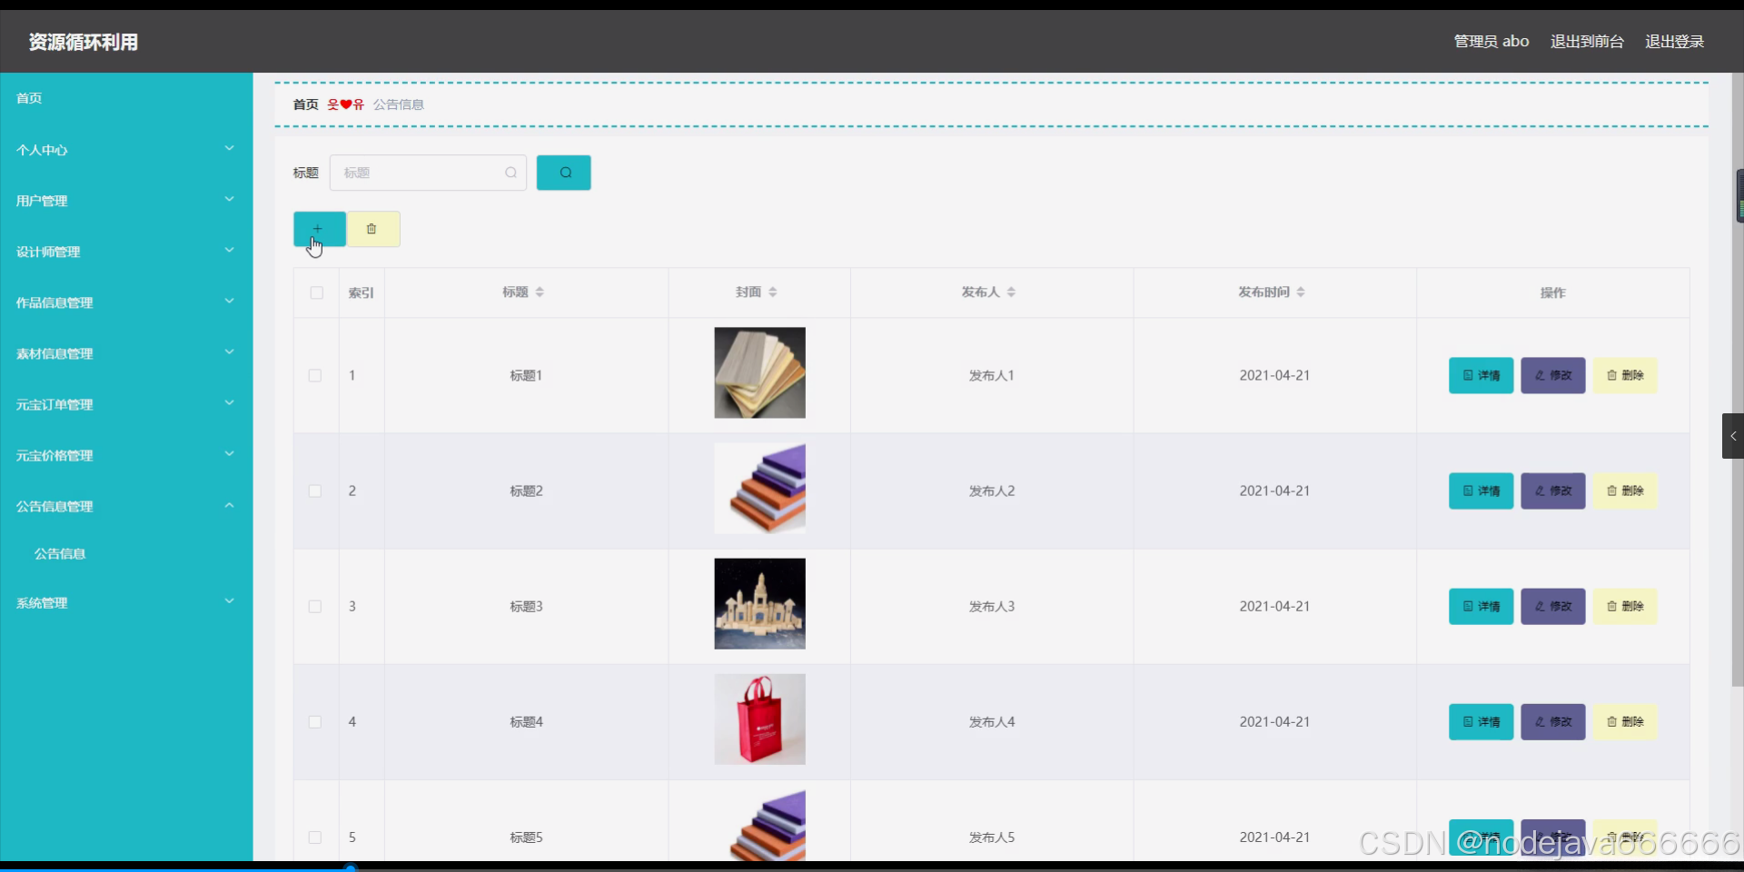Click 退出到前台 in the header
Screen dimensions: 1744x872
[x=1587, y=42]
